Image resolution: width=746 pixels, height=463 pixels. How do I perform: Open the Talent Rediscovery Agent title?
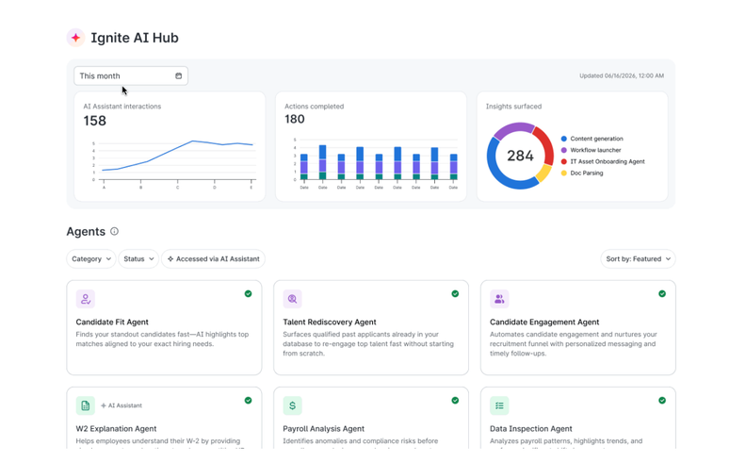click(330, 322)
